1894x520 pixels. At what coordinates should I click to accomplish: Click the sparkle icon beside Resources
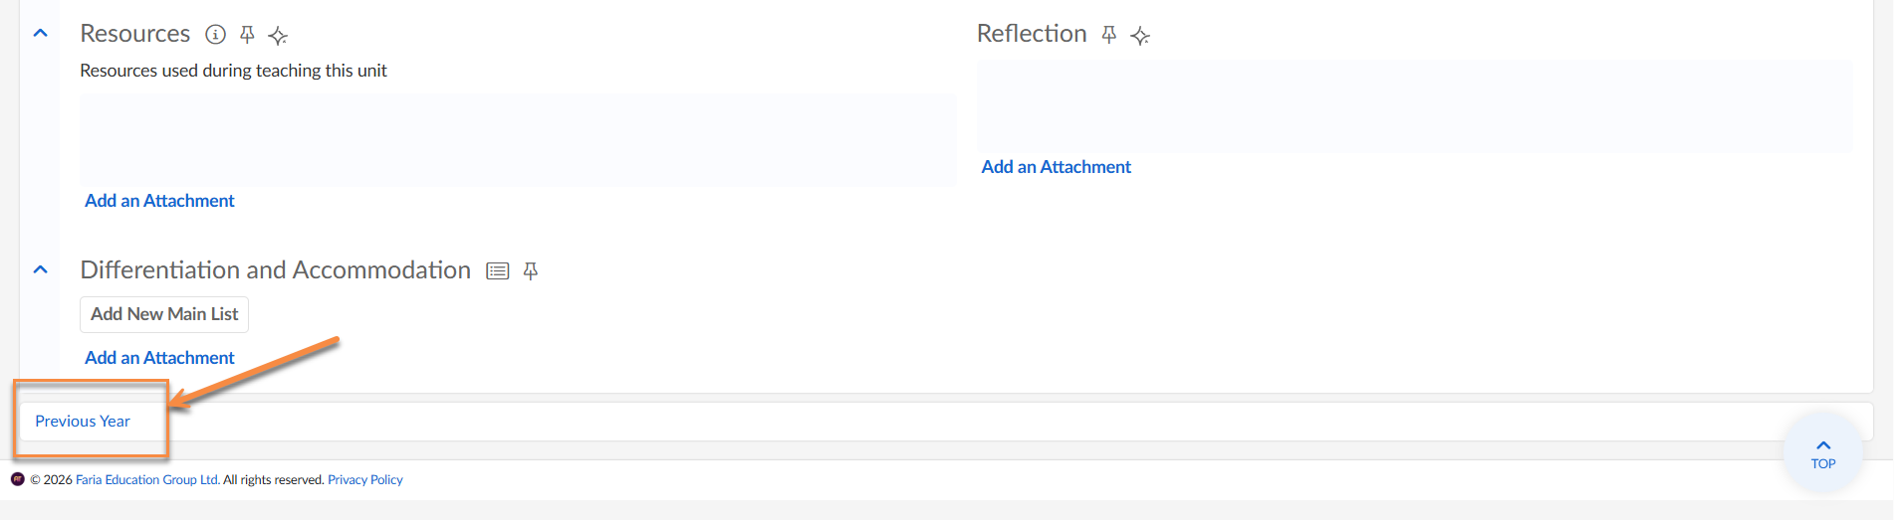278,36
